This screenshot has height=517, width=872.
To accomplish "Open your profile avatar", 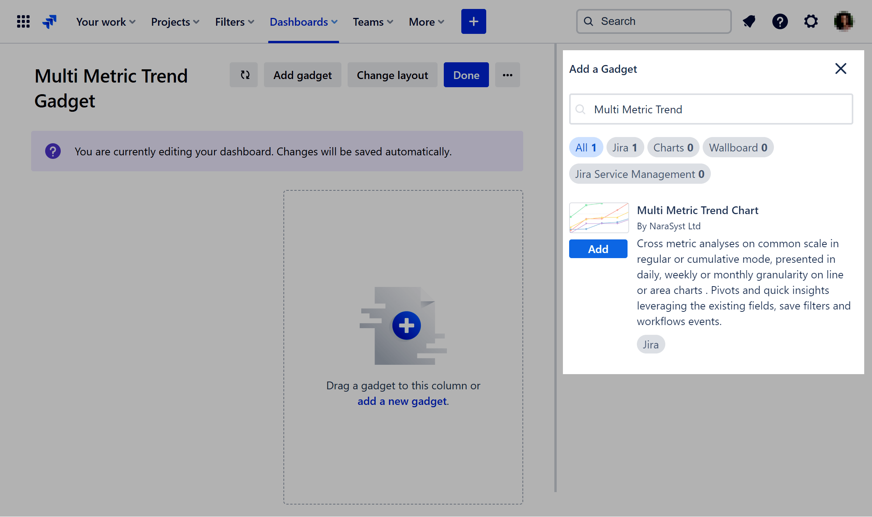I will coord(844,21).
